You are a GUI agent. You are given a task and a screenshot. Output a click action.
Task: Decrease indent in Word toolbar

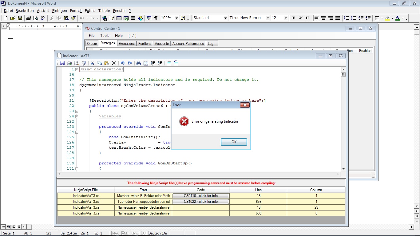[361, 18]
